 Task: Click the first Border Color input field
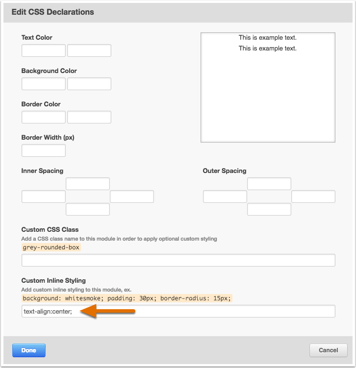tap(44, 117)
